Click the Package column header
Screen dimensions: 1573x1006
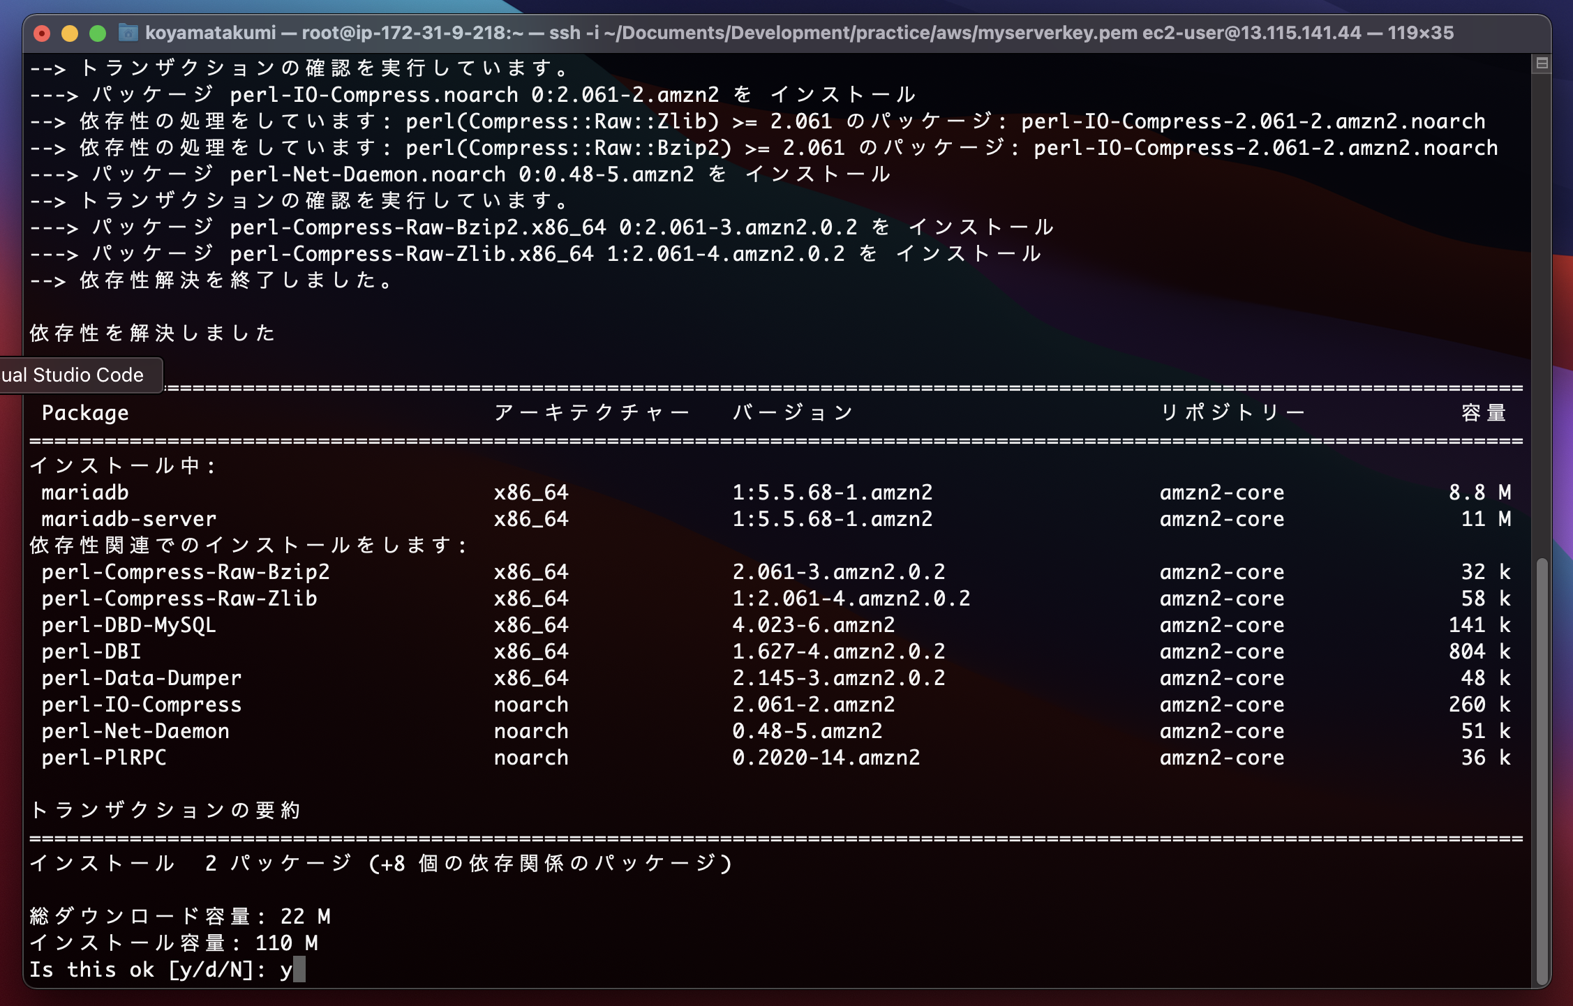click(x=84, y=412)
